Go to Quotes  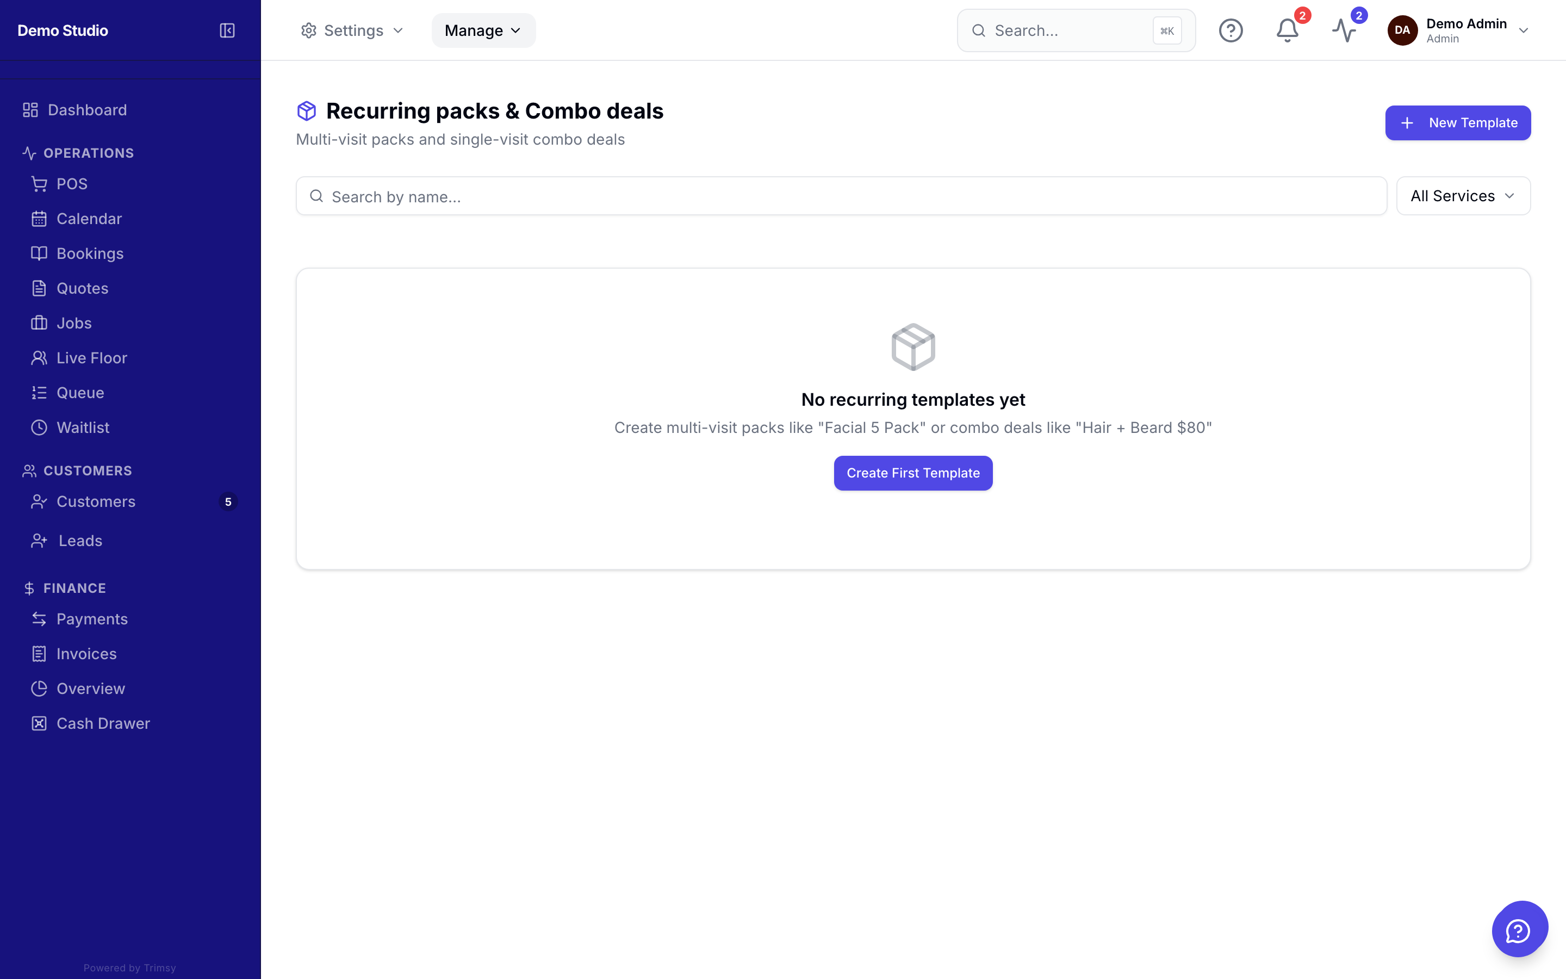click(x=82, y=288)
